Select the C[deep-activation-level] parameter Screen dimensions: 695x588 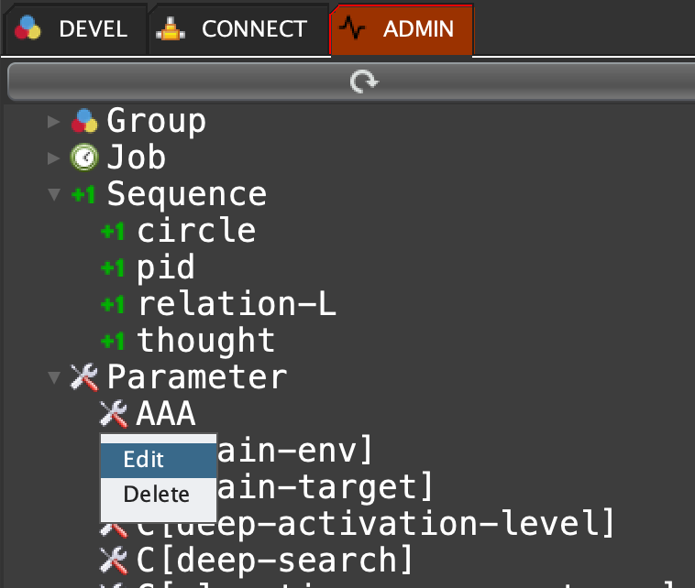tap(374, 523)
